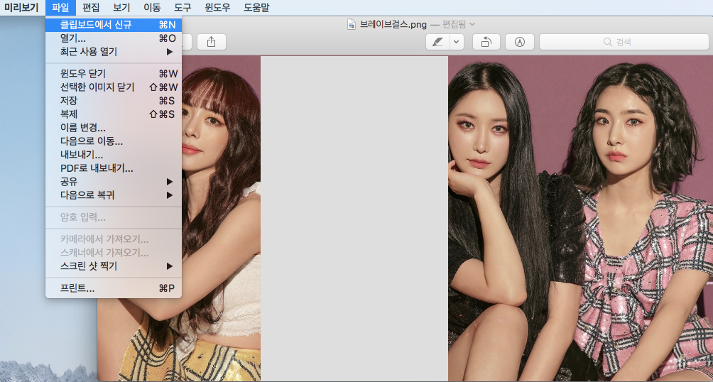Screen dimensions: 713x382
Task: Open the 보기 menu
Action: (121, 7)
